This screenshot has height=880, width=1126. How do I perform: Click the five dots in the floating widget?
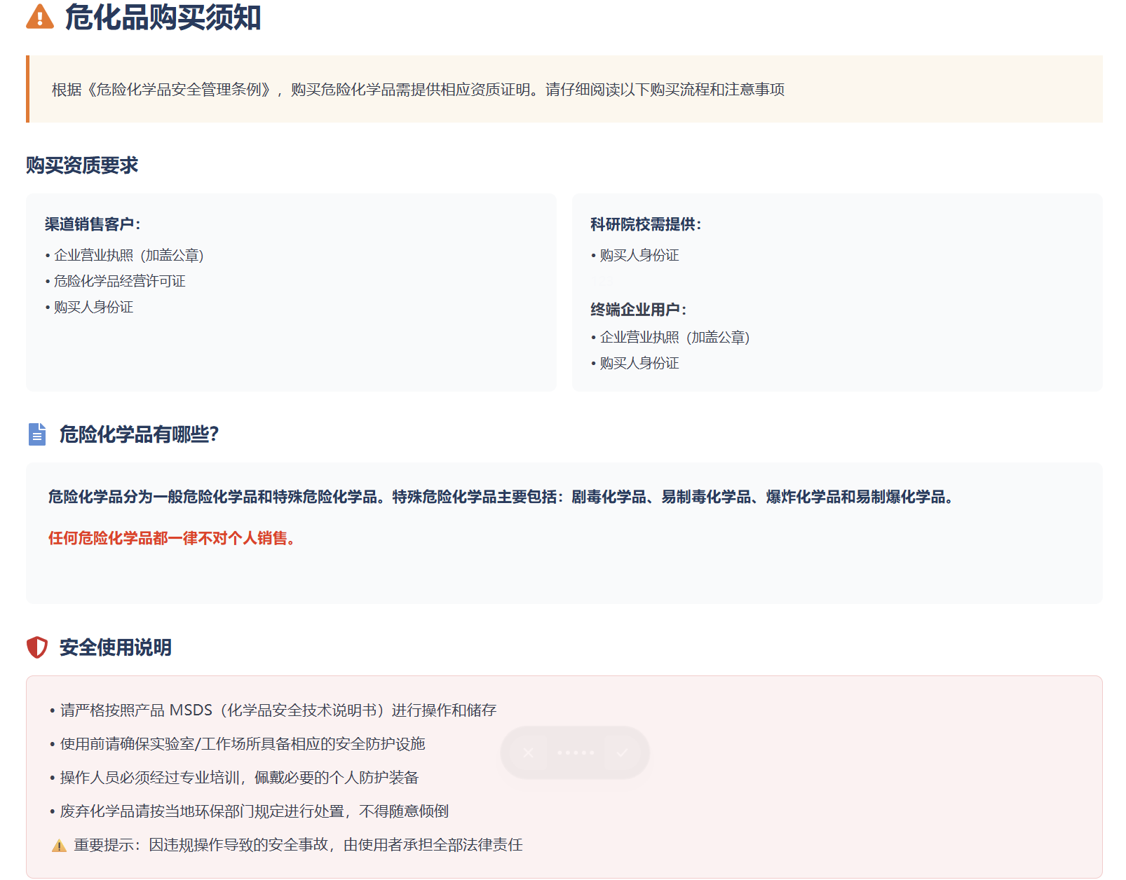pyautogui.click(x=576, y=752)
